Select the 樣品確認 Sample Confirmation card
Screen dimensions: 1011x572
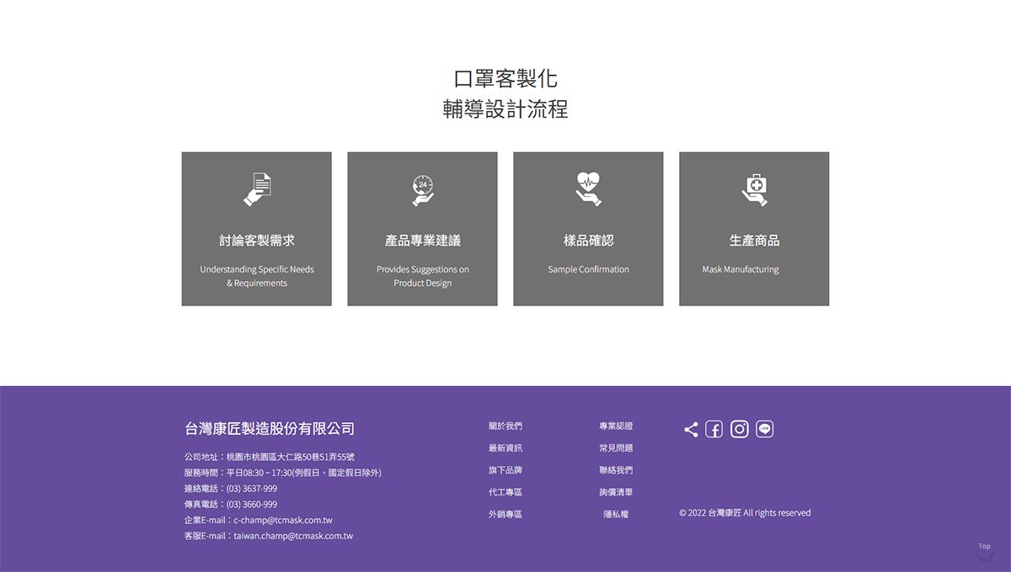click(588, 229)
